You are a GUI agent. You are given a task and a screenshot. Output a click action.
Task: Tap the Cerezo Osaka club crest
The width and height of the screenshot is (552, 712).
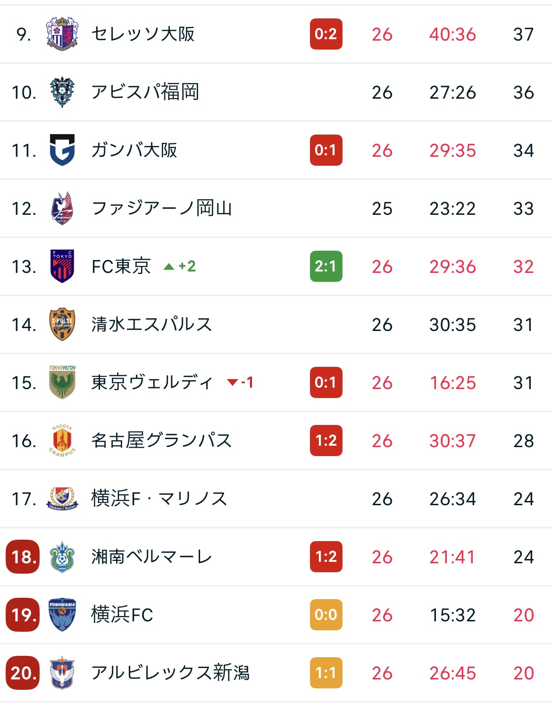point(62,34)
